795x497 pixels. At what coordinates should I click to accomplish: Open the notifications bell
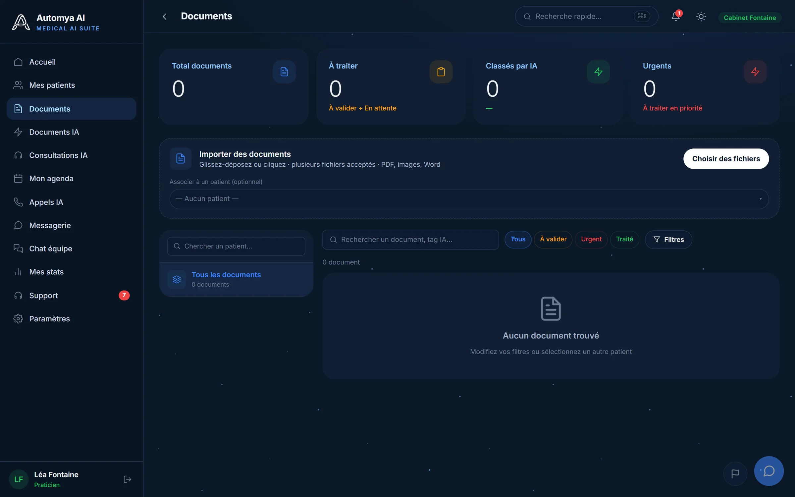click(675, 16)
